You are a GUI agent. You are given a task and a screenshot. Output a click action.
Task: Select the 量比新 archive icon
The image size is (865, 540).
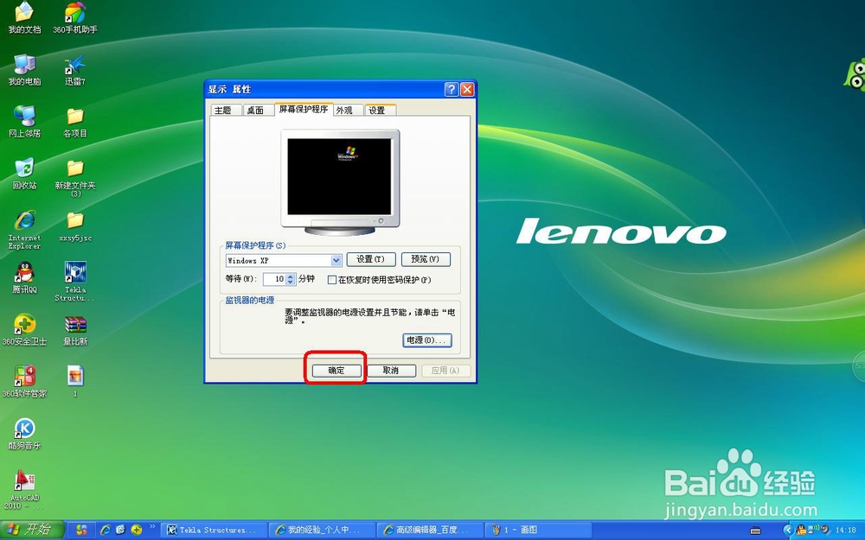pos(75,329)
